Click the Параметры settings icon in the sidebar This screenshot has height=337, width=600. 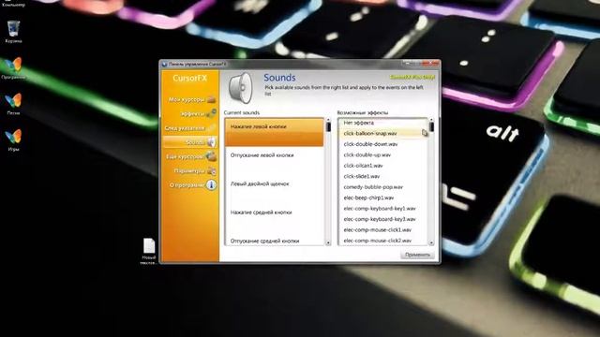tap(211, 170)
